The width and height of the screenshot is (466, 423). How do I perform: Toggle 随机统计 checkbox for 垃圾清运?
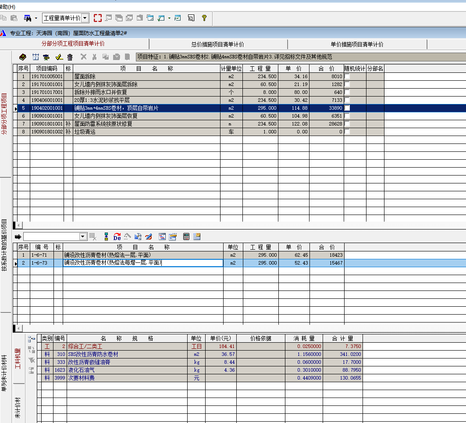coord(347,132)
